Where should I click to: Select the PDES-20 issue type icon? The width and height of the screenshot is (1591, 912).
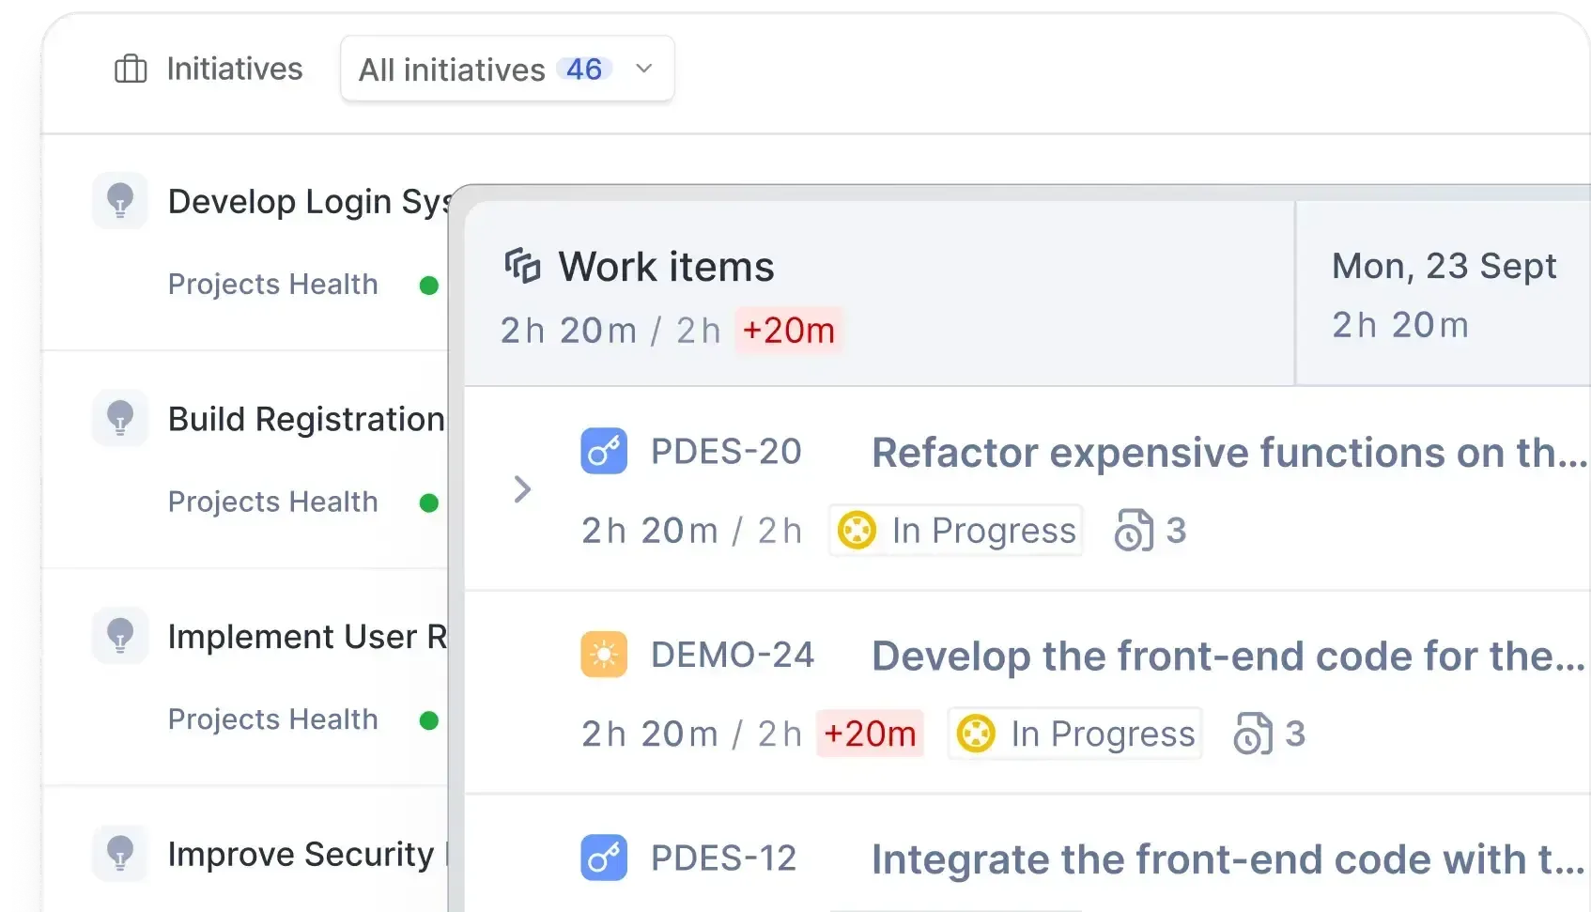604,451
